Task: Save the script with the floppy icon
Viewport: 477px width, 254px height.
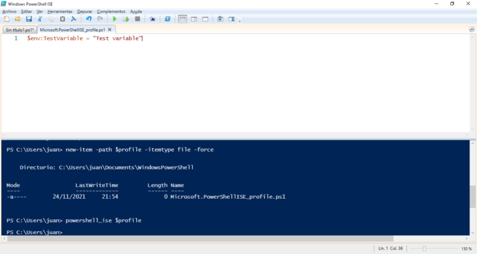Action: [x=29, y=19]
